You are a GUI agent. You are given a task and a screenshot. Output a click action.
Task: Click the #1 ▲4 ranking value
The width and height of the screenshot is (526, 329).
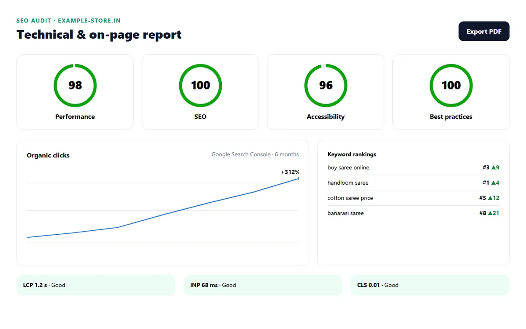(x=491, y=182)
